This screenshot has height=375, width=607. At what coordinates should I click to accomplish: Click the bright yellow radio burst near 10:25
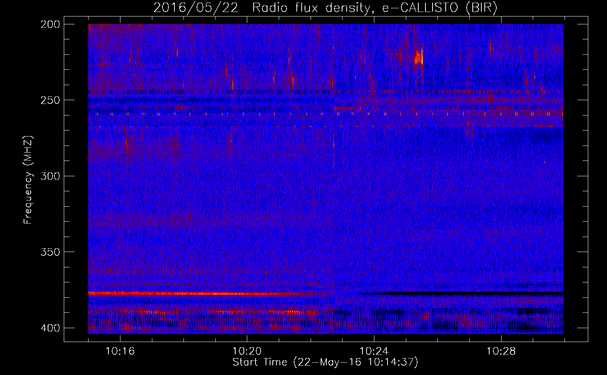point(419,57)
